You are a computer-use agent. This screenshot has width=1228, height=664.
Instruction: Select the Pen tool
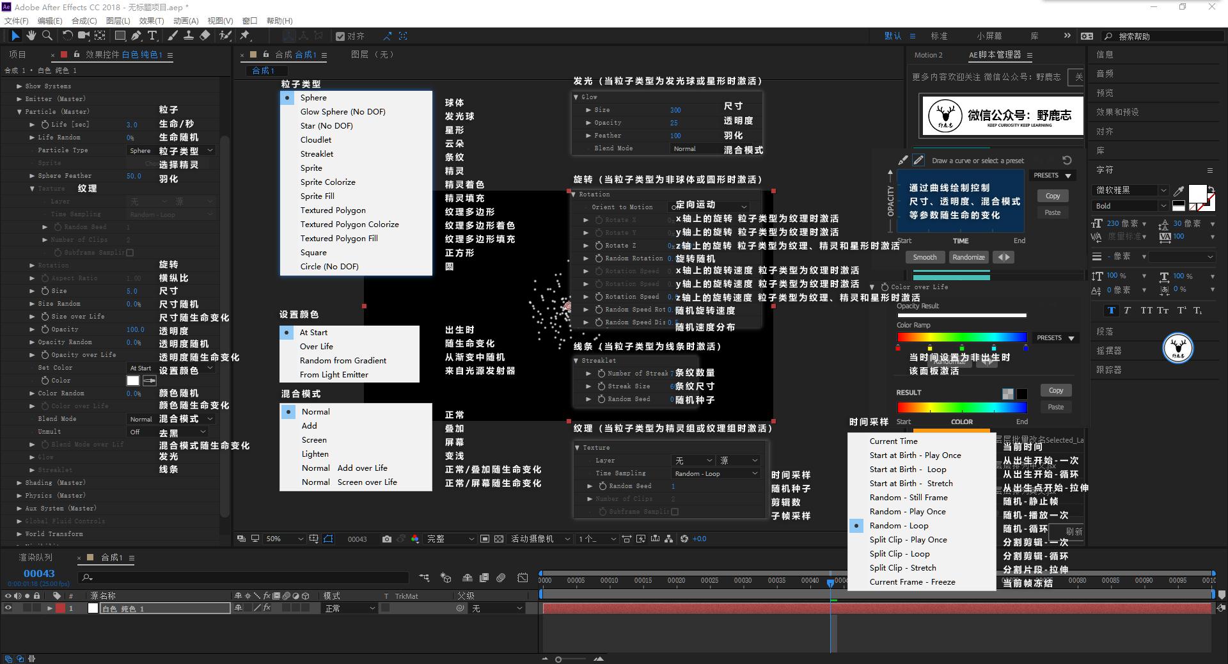pyautogui.click(x=136, y=36)
